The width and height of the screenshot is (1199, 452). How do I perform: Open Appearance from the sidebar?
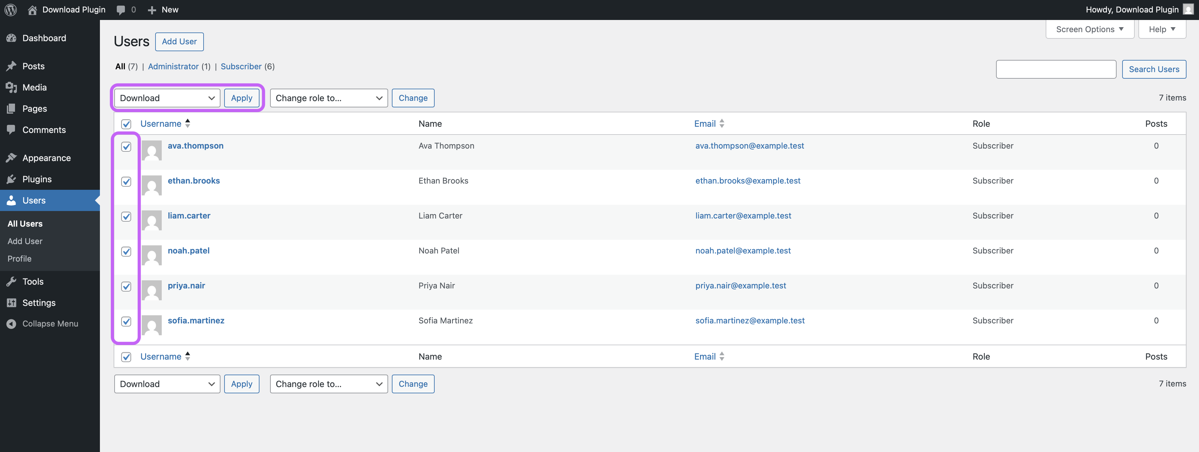pyautogui.click(x=47, y=157)
